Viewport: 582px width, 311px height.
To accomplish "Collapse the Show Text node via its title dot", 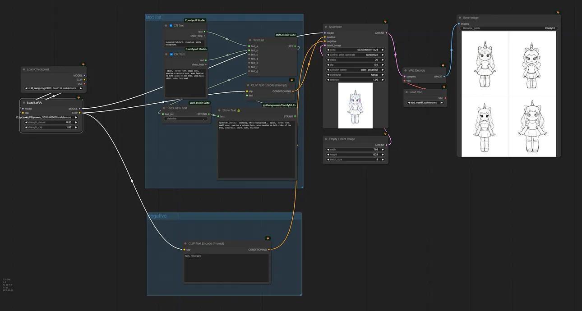I will (x=219, y=110).
